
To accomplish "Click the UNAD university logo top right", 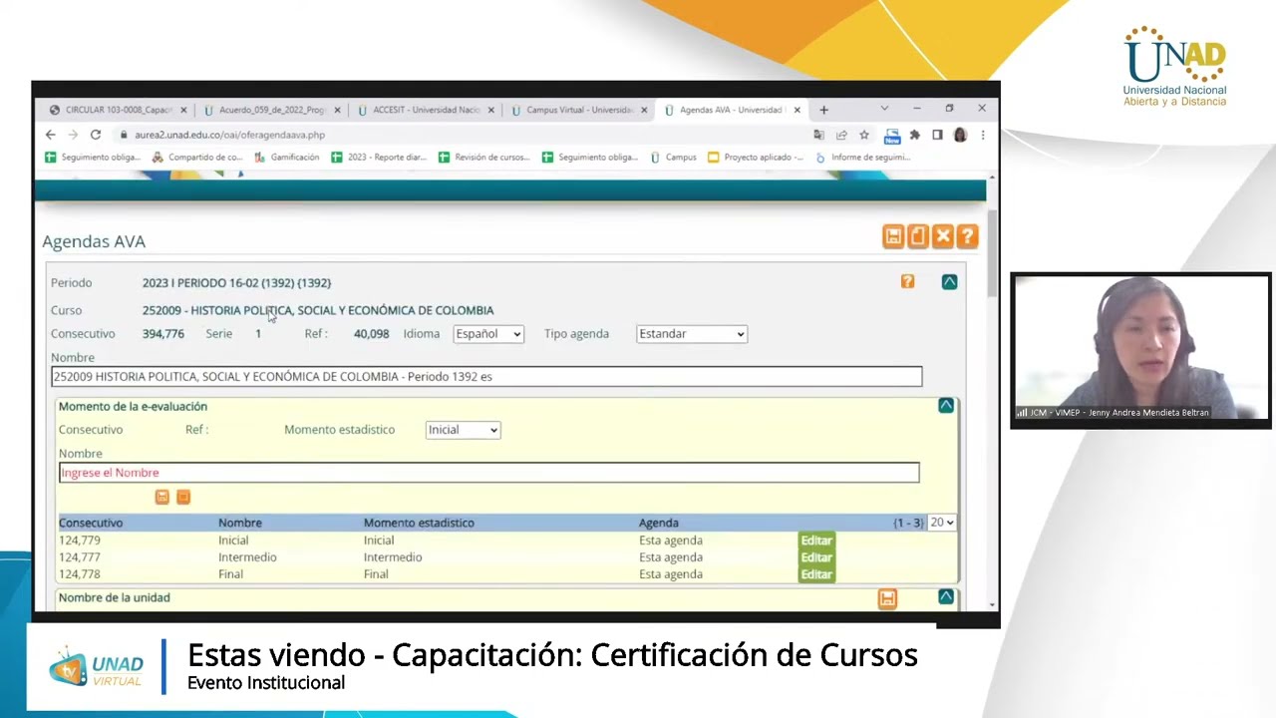I will 1174,67.
